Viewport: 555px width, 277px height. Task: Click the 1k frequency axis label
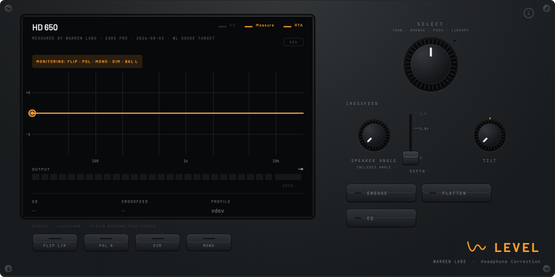click(186, 161)
